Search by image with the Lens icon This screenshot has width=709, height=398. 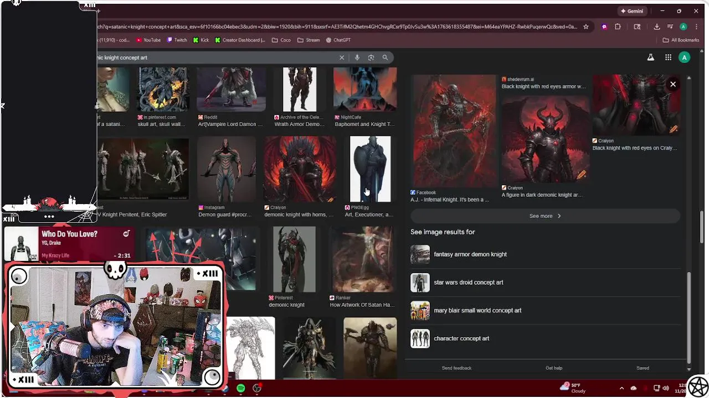(371, 57)
